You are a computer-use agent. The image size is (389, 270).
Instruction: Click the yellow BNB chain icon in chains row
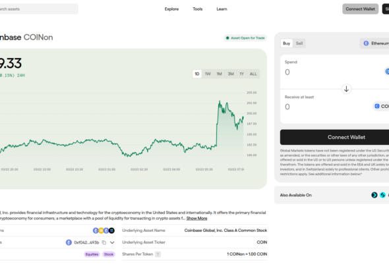(x=101, y=230)
